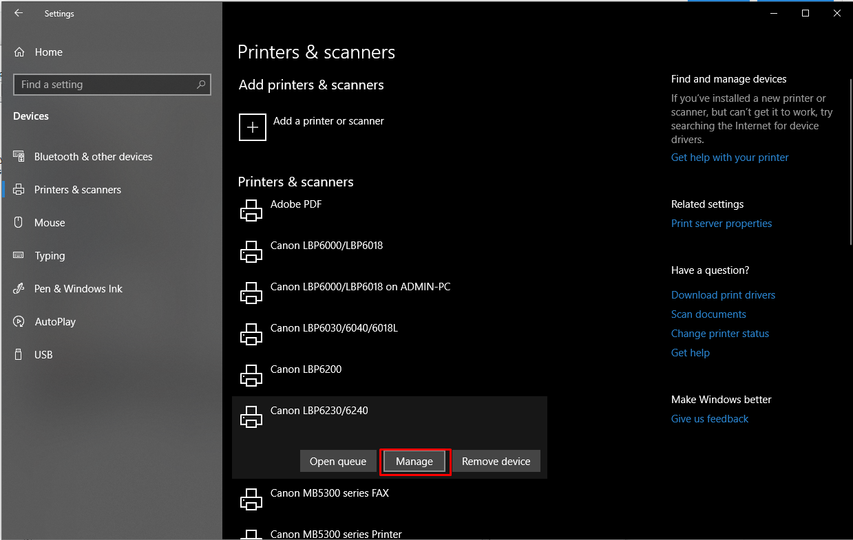Open Print server properties link

click(722, 224)
